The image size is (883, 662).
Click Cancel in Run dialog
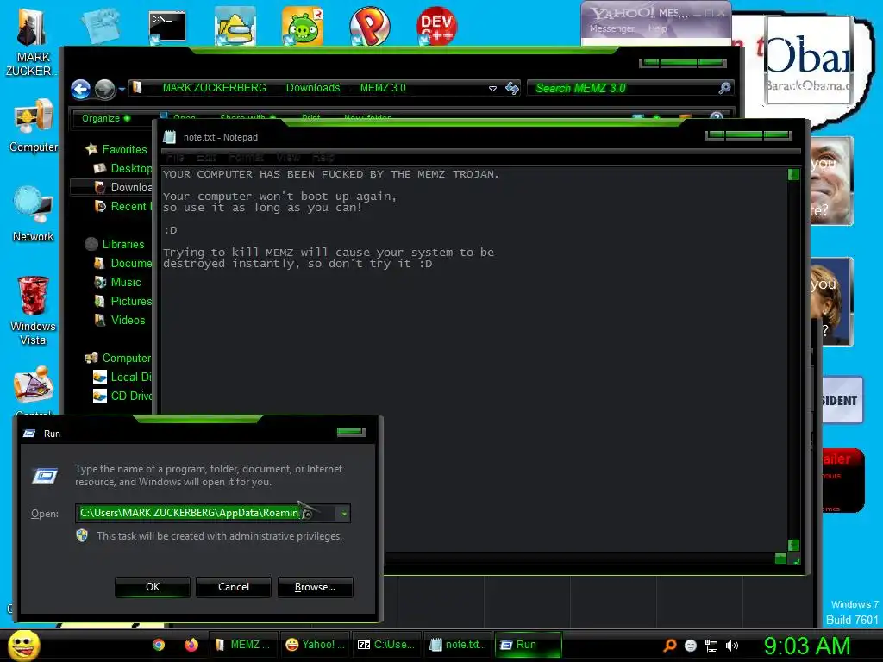234,587
